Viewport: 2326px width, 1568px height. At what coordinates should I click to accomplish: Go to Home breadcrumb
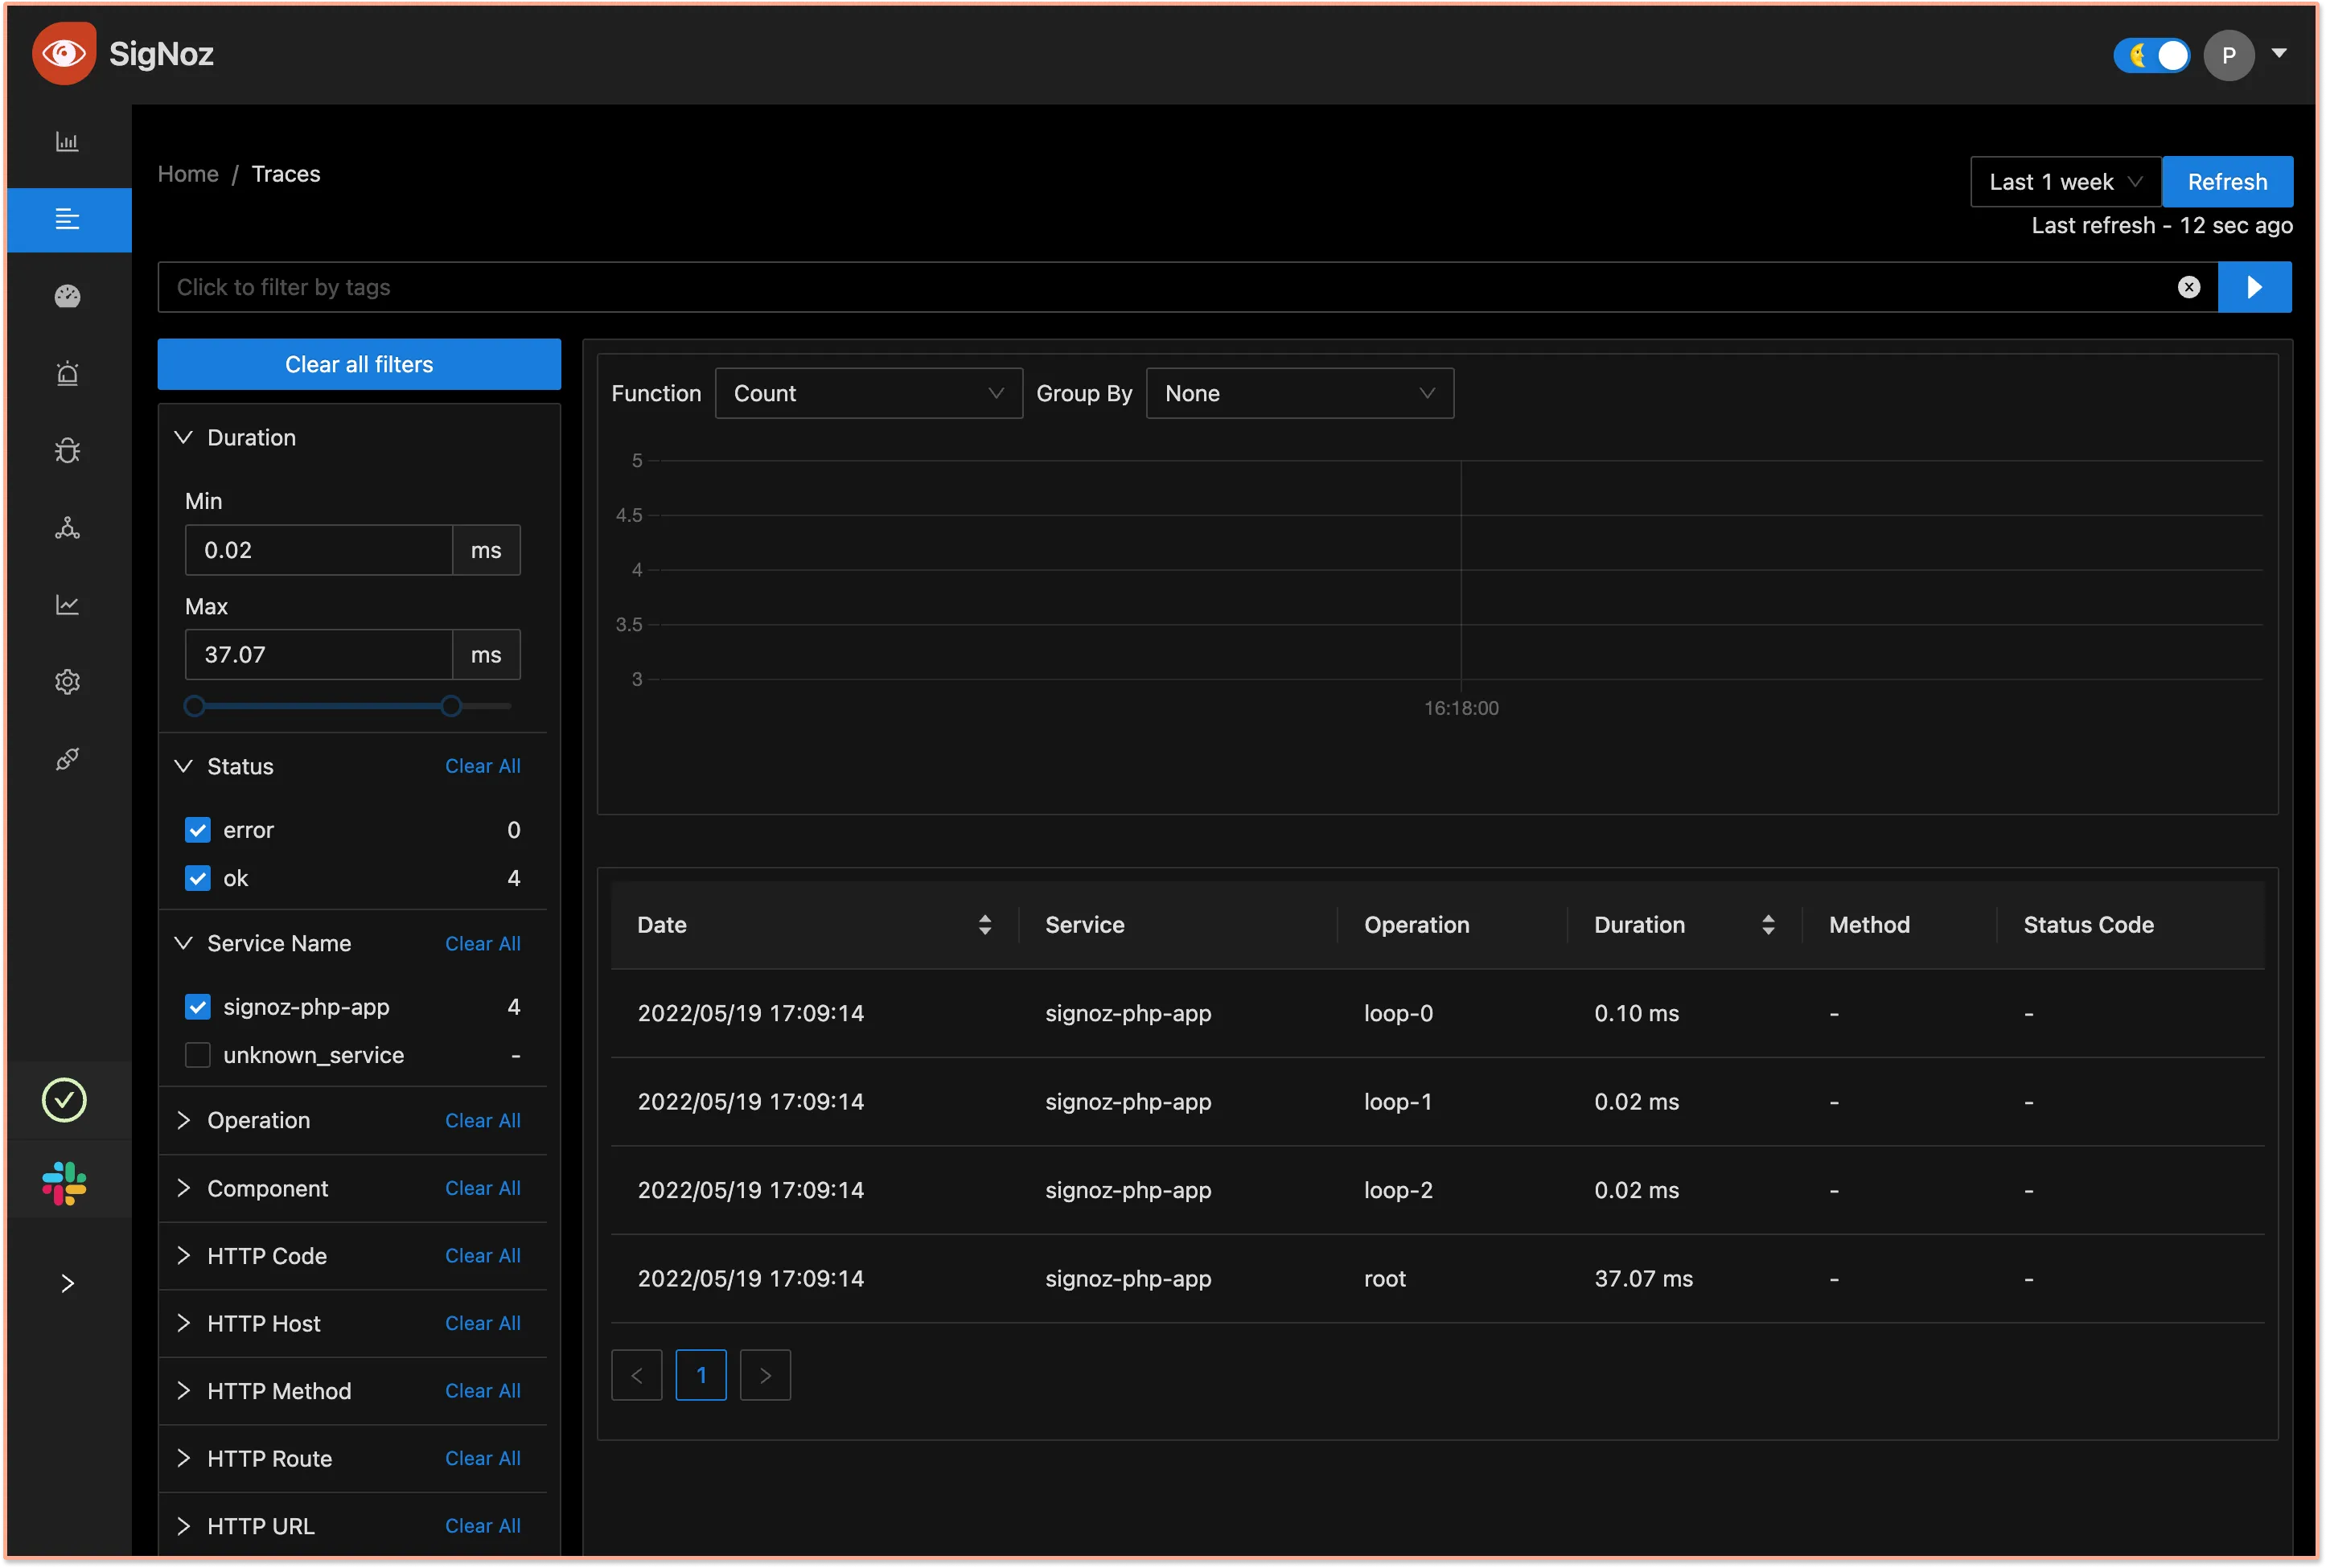point(188,174)
